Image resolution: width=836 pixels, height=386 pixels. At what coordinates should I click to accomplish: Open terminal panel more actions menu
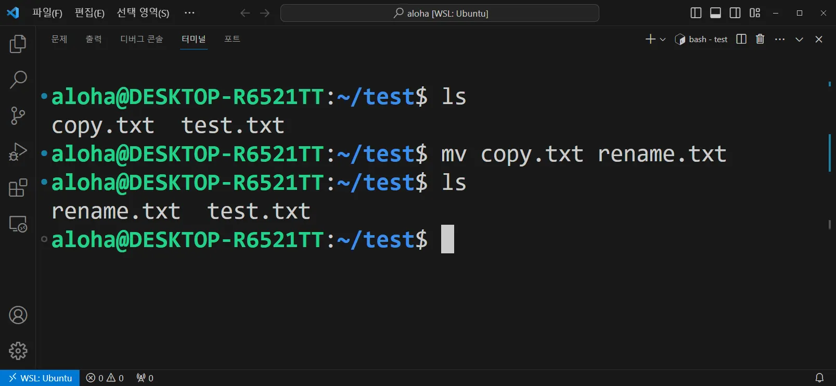coord(779,39)
